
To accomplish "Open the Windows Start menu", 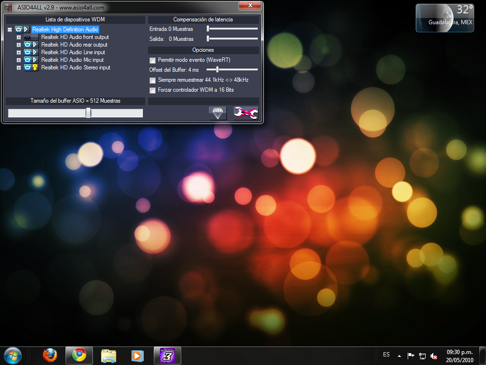I will (13, 355).
